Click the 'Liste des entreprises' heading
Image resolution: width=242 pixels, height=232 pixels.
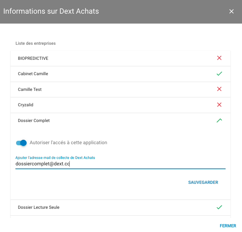click(x=36, y=43)
